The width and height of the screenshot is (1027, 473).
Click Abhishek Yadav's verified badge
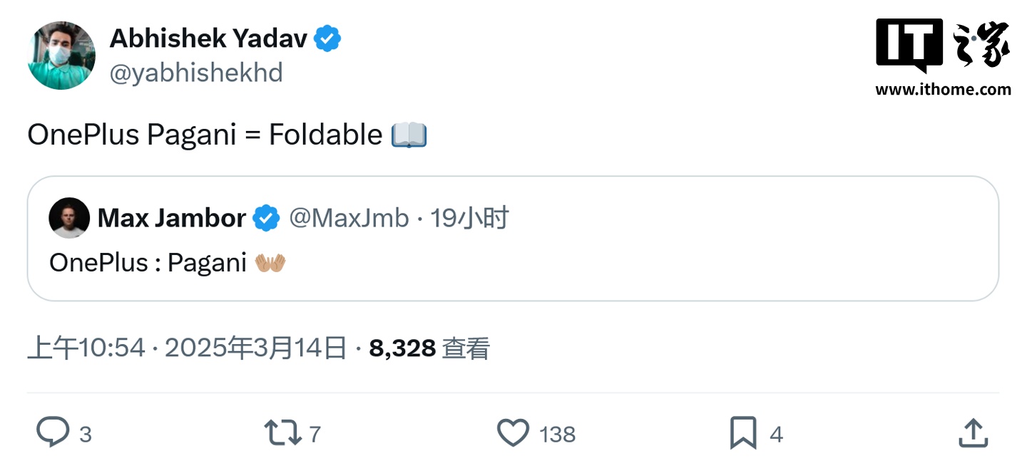pyautogui.click(x=327, y=38)
